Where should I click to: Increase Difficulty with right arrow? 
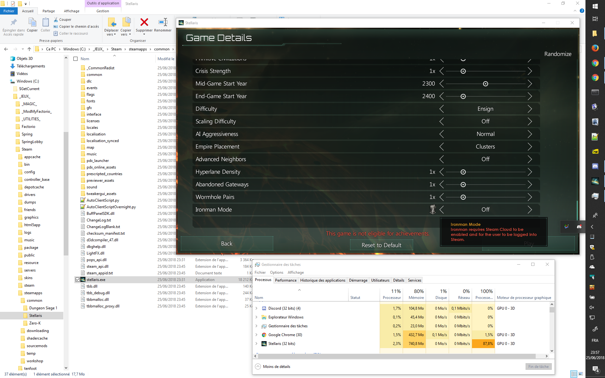(x=530, y=109)
